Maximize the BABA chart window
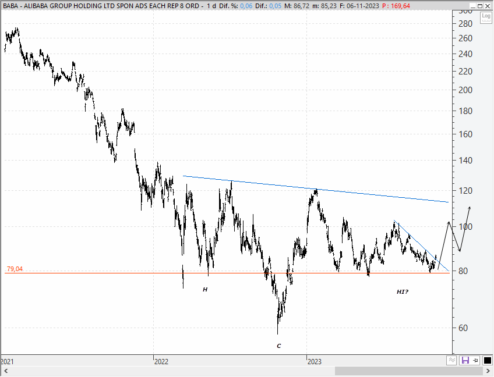Screen dimensions: 494x377 coord(480,6)
